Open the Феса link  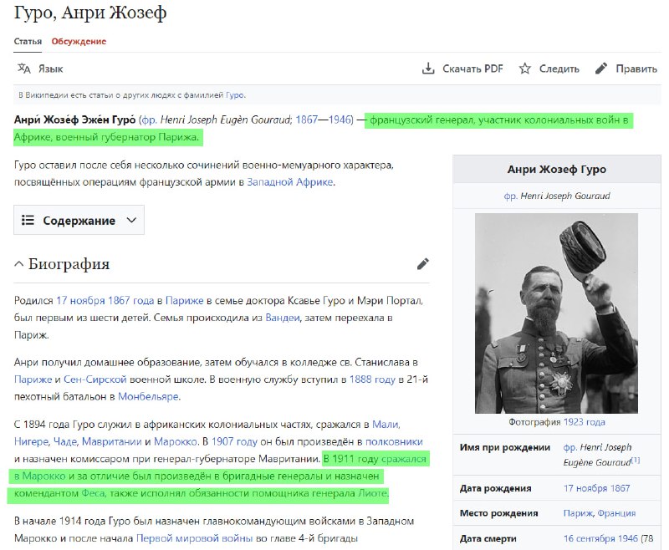(x=94, y=493)
